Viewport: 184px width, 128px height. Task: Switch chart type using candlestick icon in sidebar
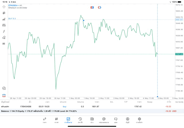coord(4,13)
